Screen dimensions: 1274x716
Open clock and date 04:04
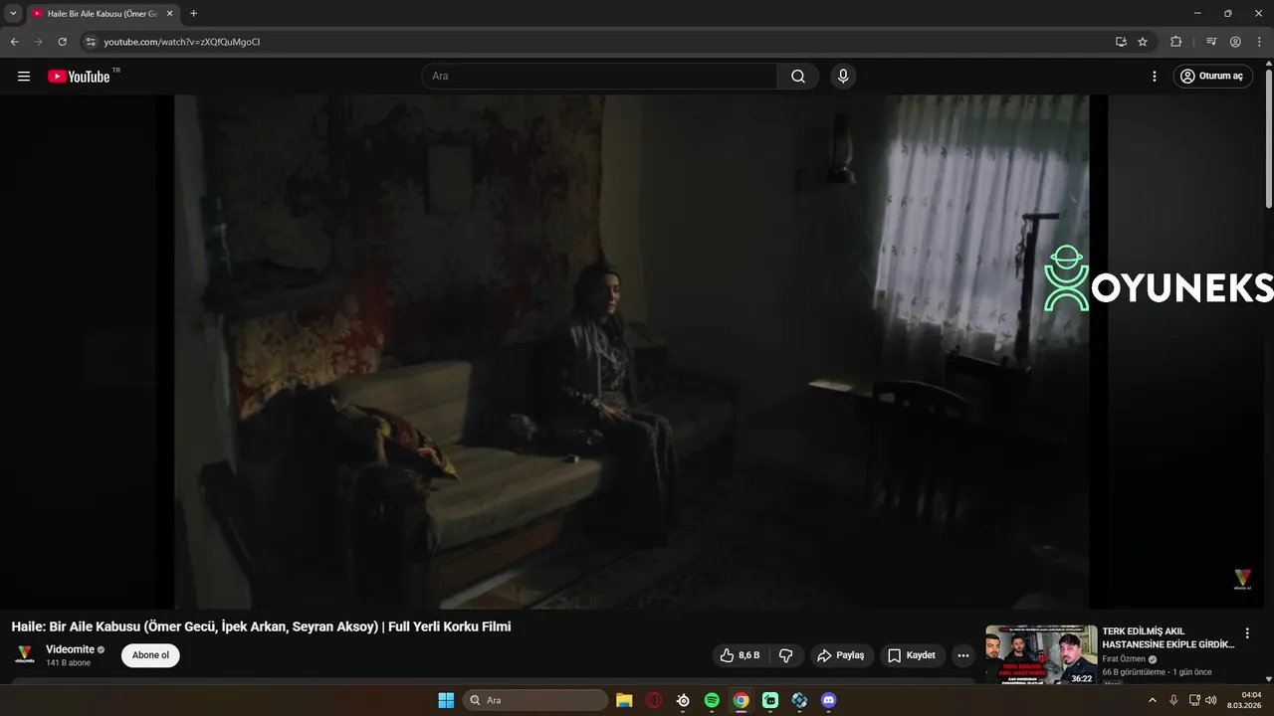(x=1245, y=700)
